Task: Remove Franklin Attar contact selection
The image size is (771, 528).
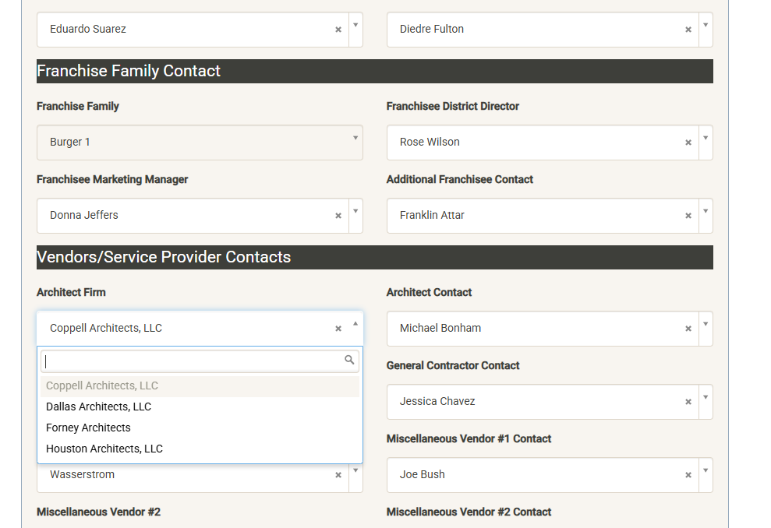Action: [x=688, y=216]
